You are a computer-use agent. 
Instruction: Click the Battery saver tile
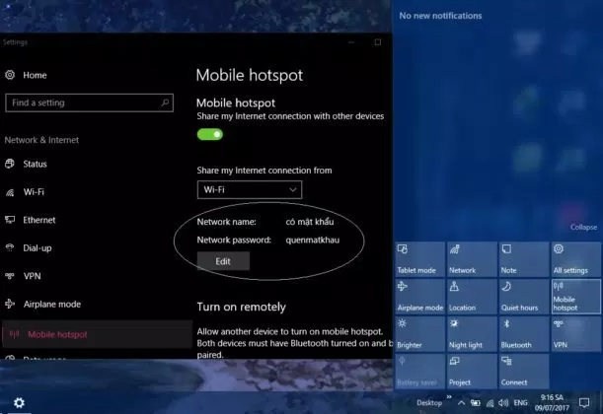(x=419, y=371)
